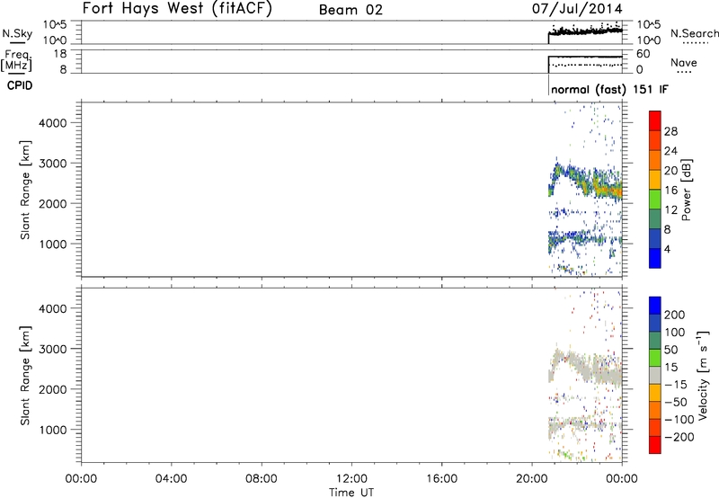Click the '151 IF' CPID value
This screenshot has width=719, height=498.
(x=651, y=89)
